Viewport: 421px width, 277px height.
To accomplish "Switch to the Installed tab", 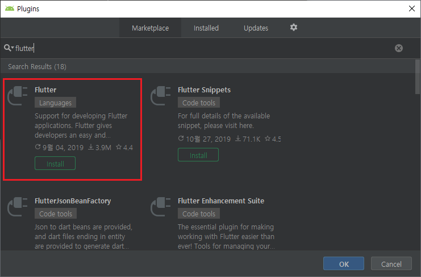I will 206,28.
